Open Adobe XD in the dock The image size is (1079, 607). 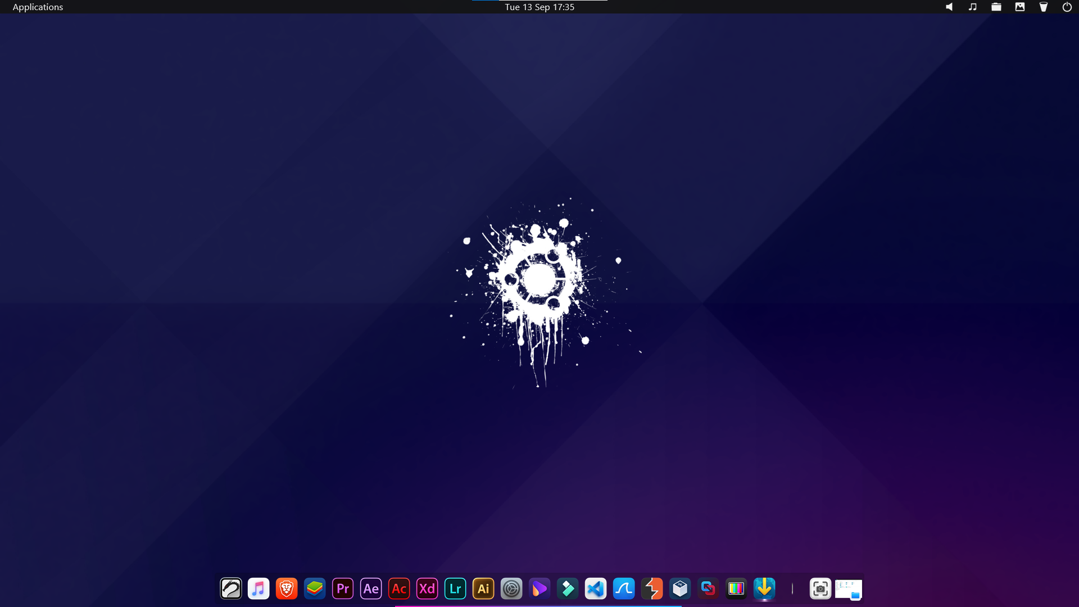(427, 588)
